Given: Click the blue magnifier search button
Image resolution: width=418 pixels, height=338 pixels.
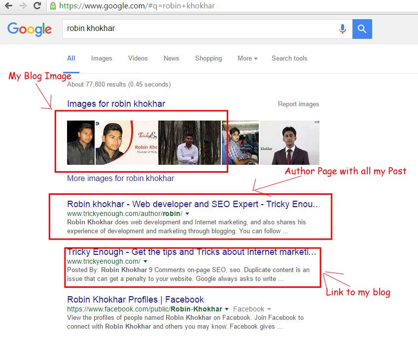Looking at the screenshot, I should tap(362, 29).
